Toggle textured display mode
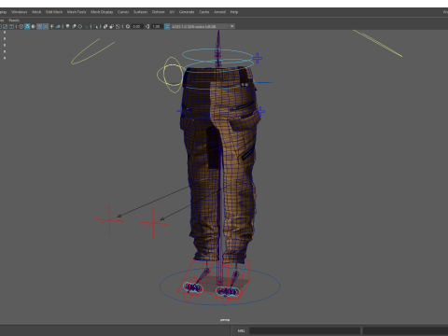This screenshot has width=448, height=336. [46, 26]
